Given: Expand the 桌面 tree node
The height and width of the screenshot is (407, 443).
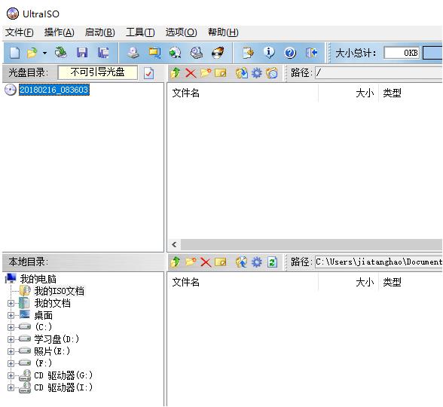Looking at the screenshot, I should tap(11, 315).
